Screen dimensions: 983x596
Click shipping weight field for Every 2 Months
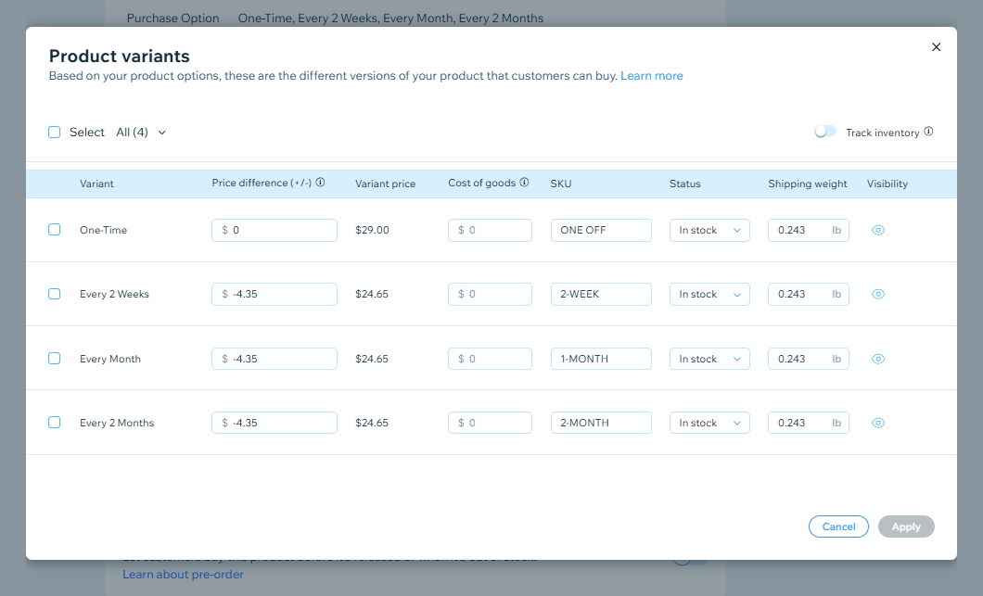[x=809, y=423]
